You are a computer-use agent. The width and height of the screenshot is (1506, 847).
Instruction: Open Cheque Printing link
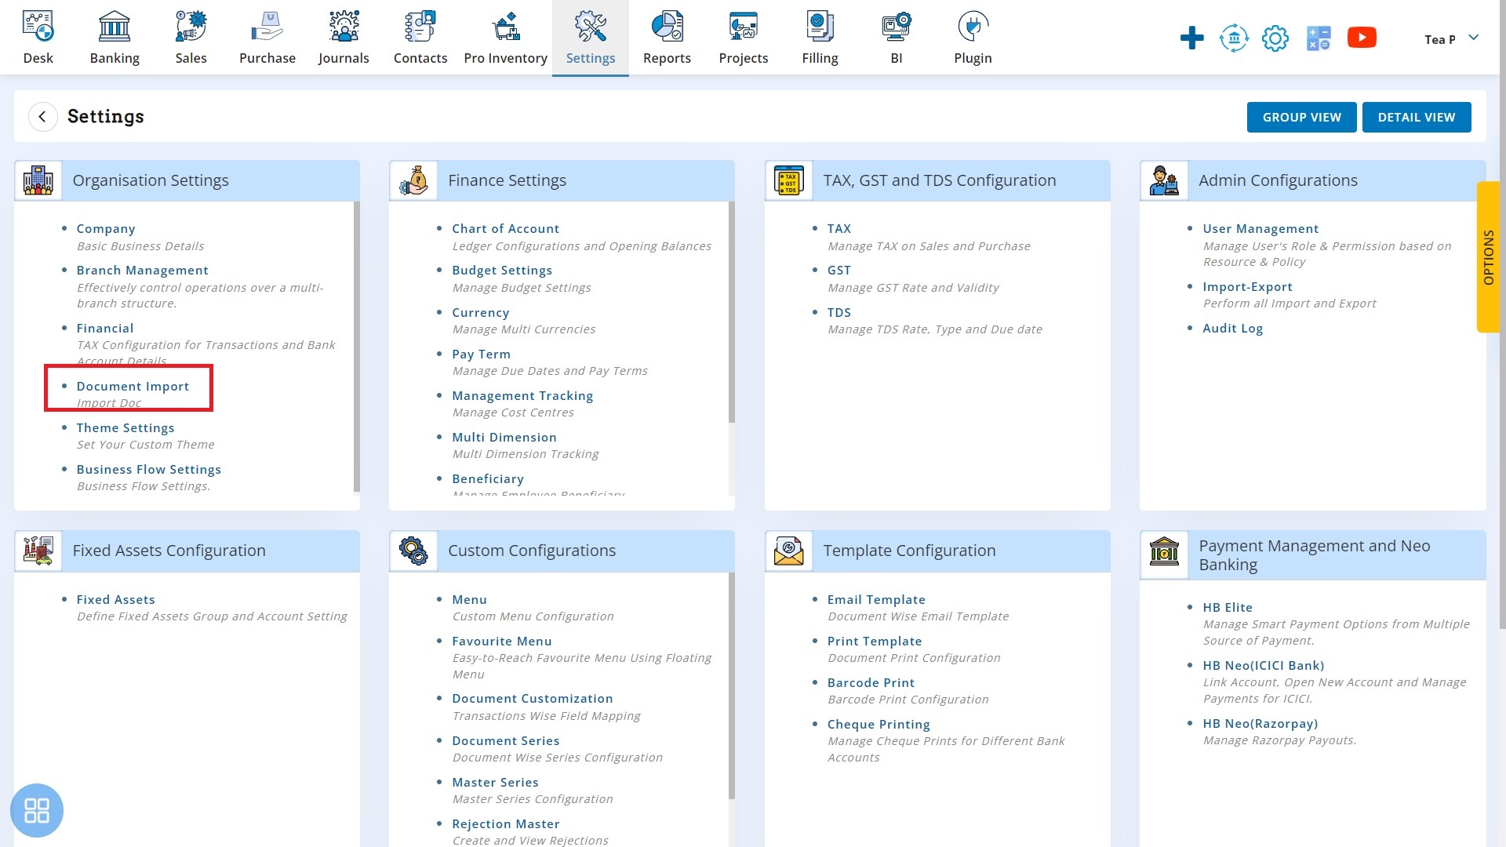(878, 724)
